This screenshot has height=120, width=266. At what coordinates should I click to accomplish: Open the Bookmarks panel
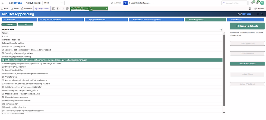click(x=27, y=8)
